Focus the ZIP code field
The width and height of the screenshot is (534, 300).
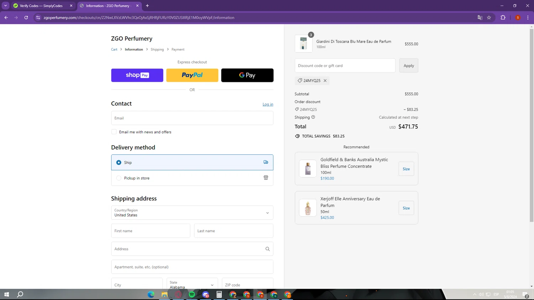pyautogui.click(x=247, y=285)
